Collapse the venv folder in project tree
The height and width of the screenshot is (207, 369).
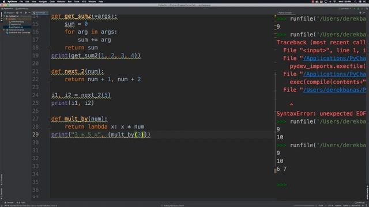(6, 19)
